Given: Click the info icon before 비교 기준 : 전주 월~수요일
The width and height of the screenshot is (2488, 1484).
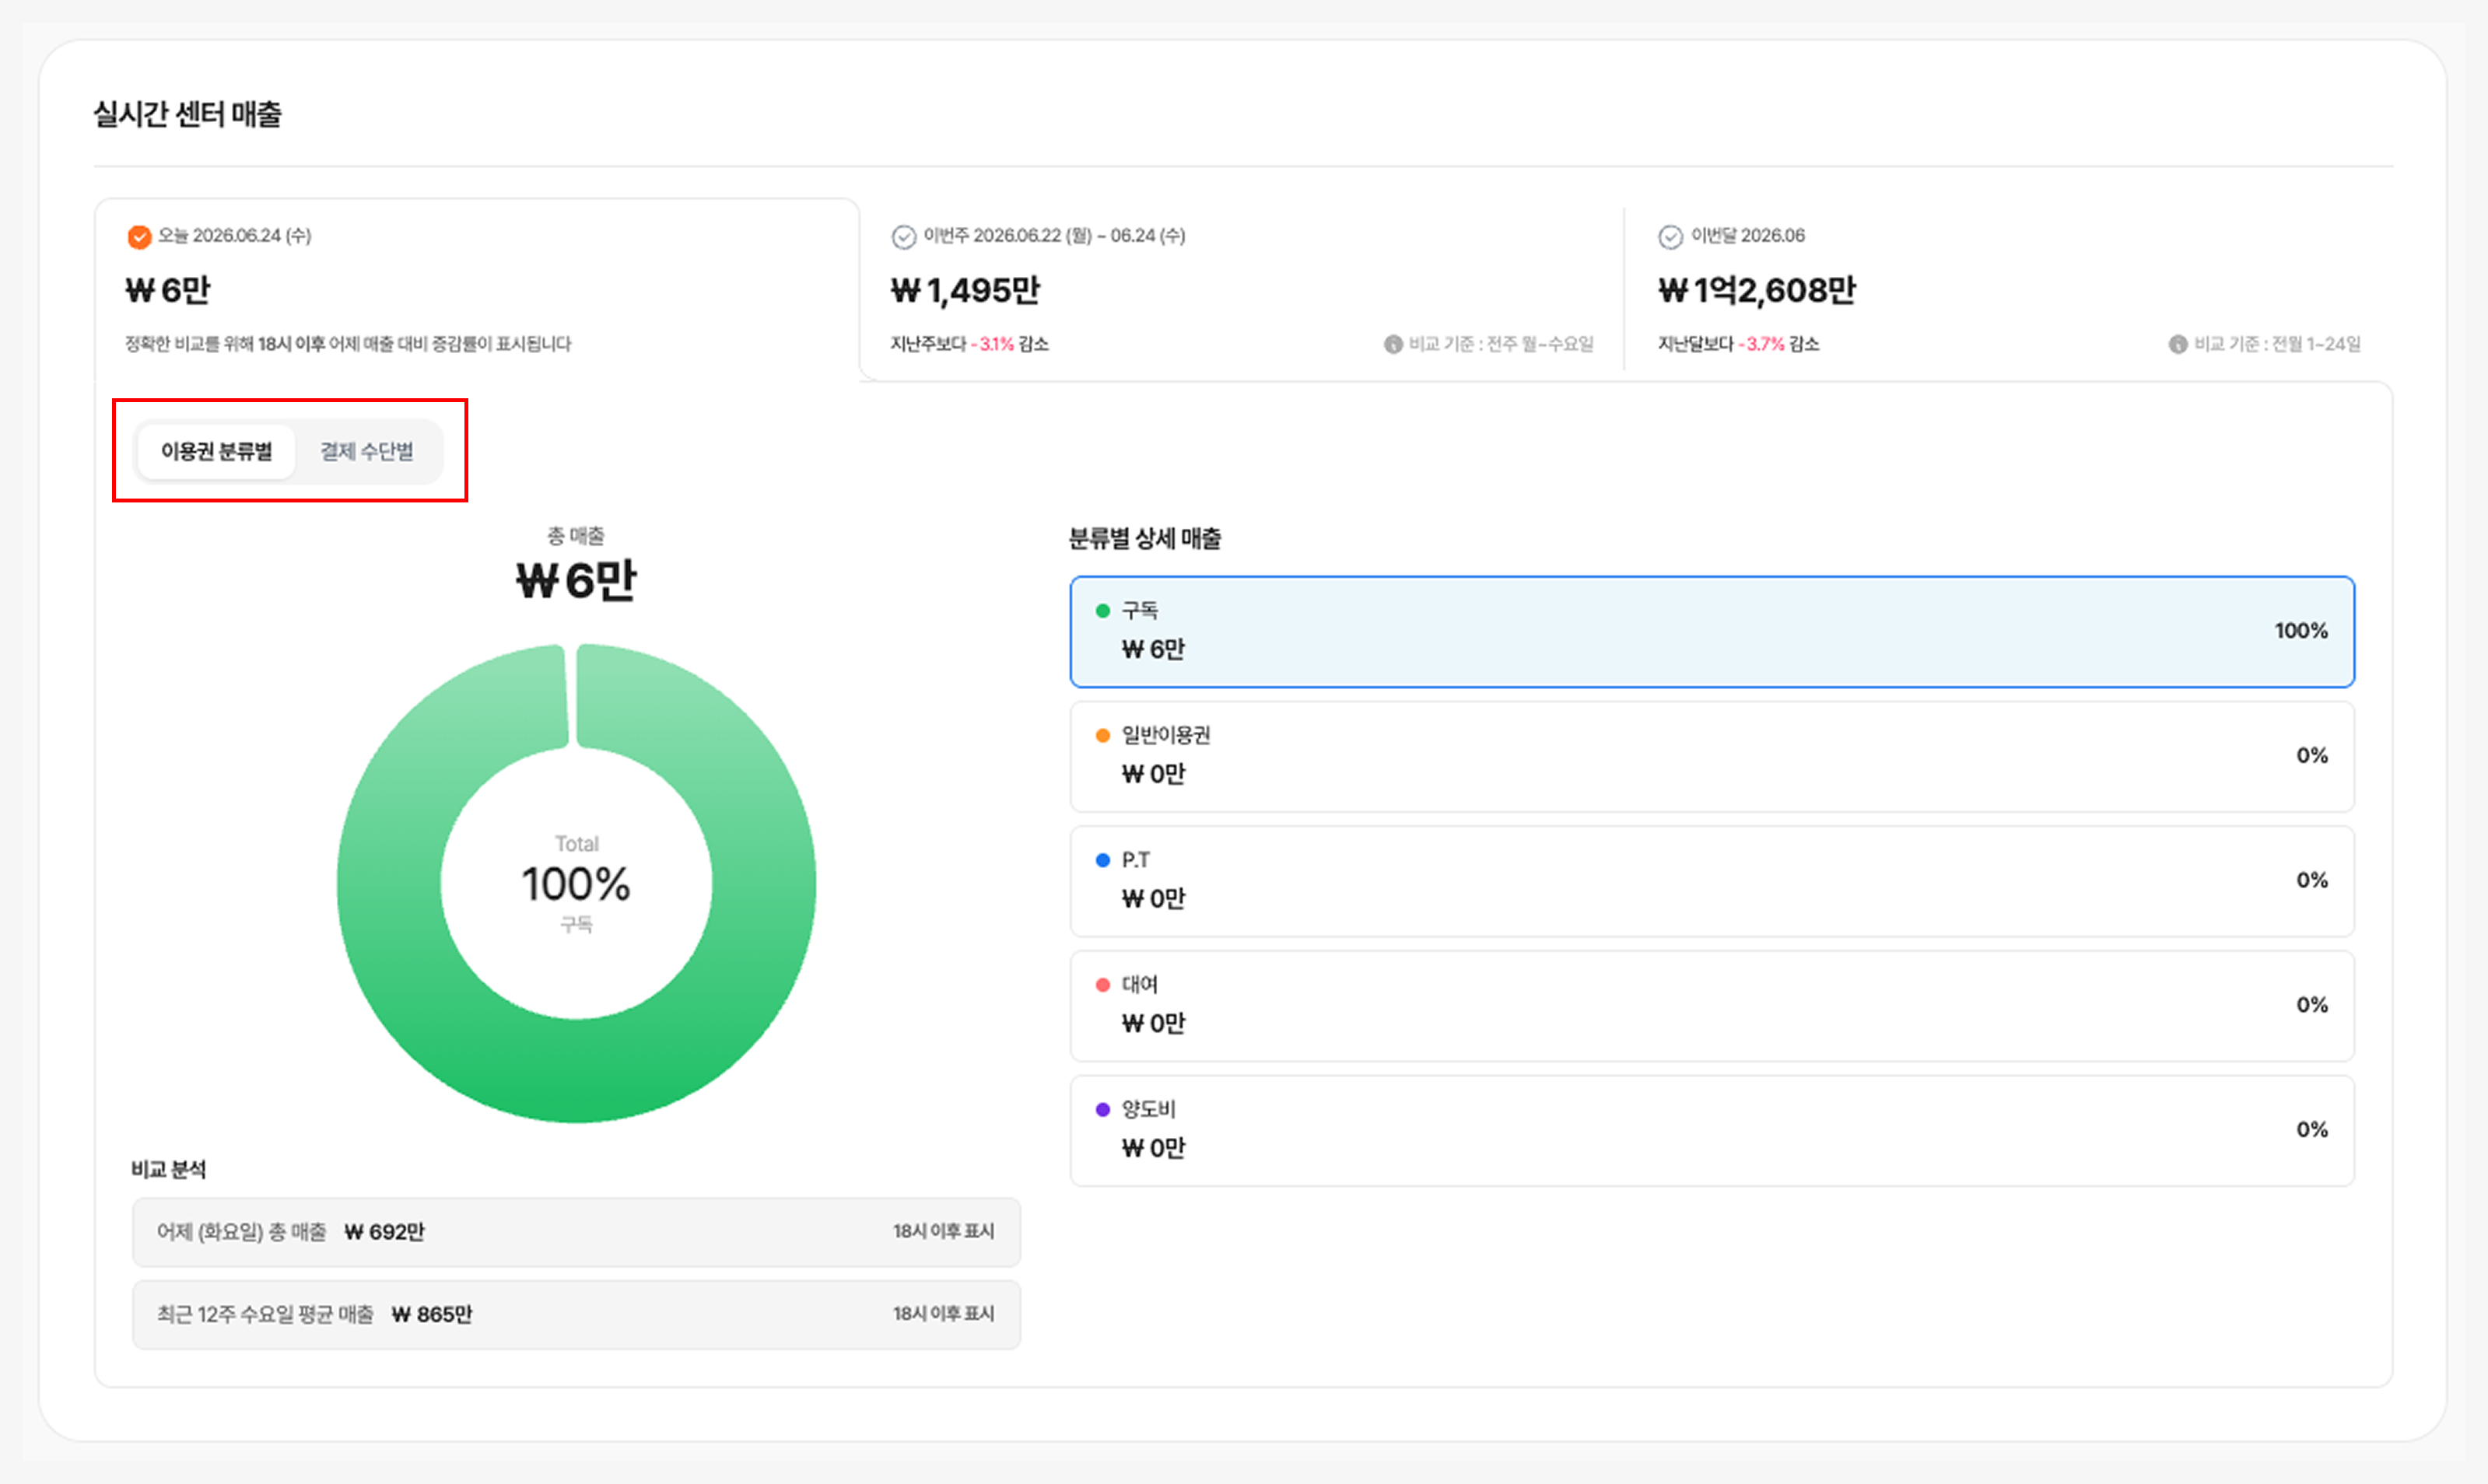Looking at the screenshot, I should tap(1393, 345).
